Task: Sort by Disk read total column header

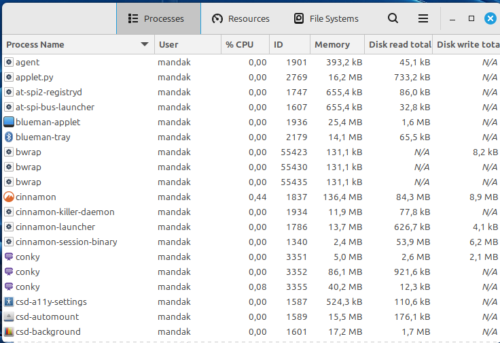Action: click(398, 44)
